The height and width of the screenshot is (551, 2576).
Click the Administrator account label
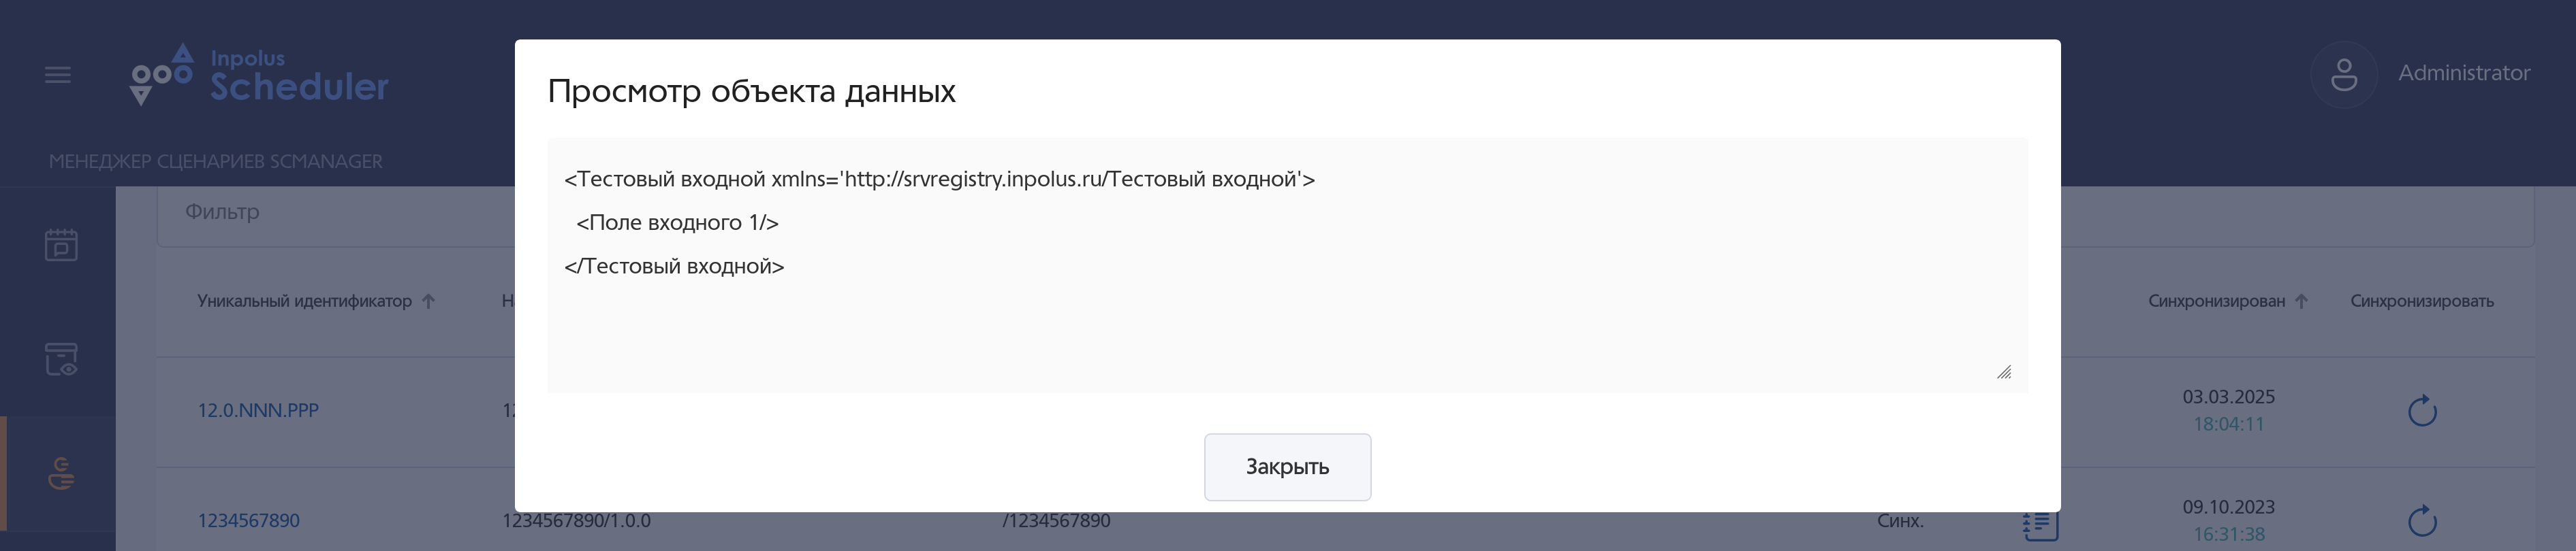[2464, 72]
